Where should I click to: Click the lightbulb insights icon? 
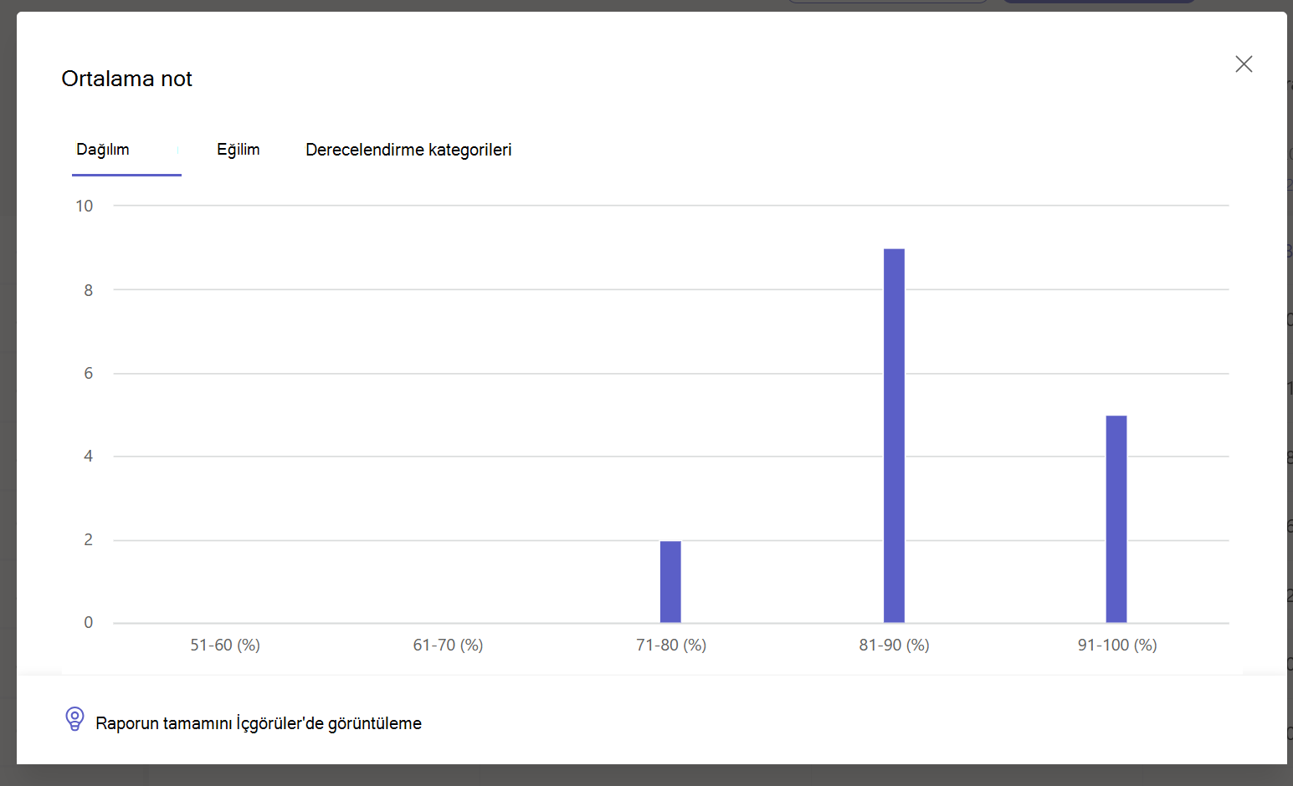[74, 719]
